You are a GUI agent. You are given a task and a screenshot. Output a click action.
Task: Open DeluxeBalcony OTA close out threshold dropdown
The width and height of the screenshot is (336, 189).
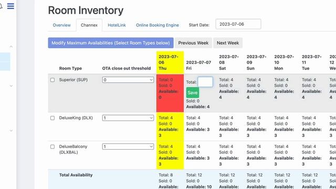pyautogui.click(x=128, y=146)
